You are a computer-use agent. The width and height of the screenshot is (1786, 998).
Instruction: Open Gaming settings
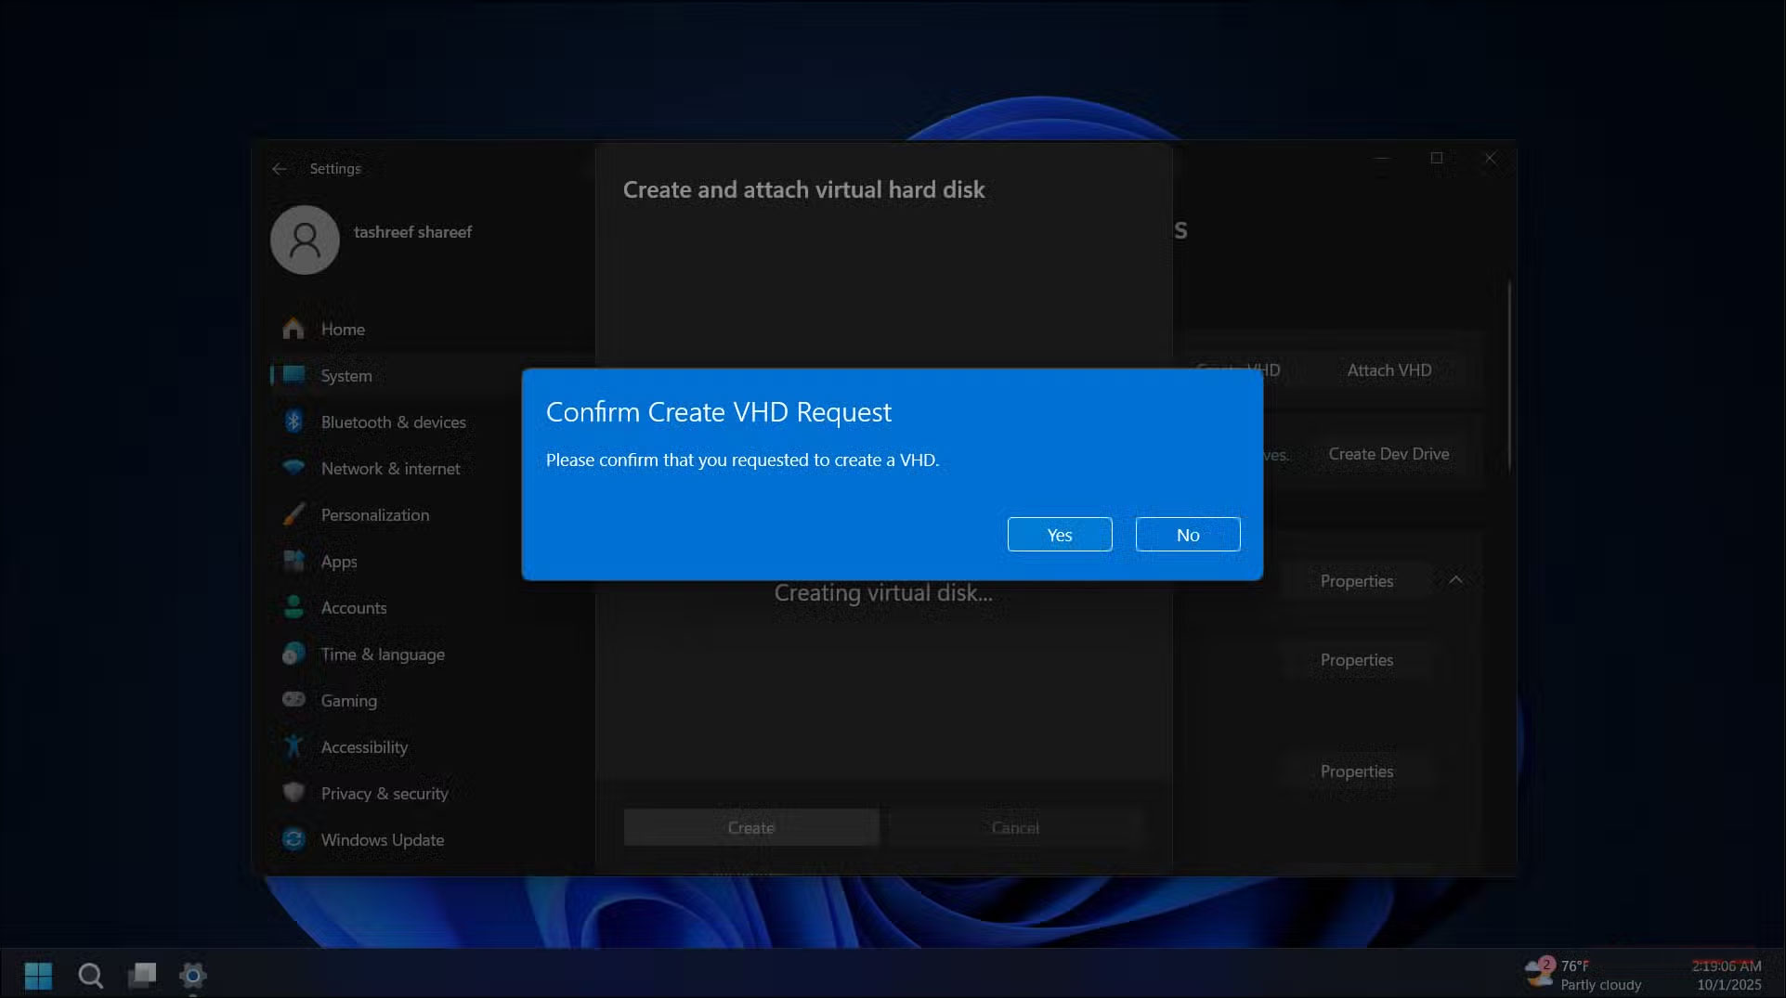[x=348, y=700]
